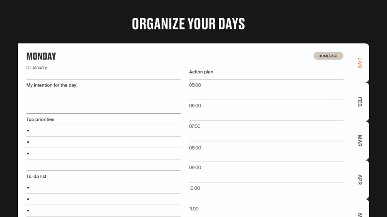Select the 07:00 time slot
Viewport: 387px width, 217px height.
[266, 131]
